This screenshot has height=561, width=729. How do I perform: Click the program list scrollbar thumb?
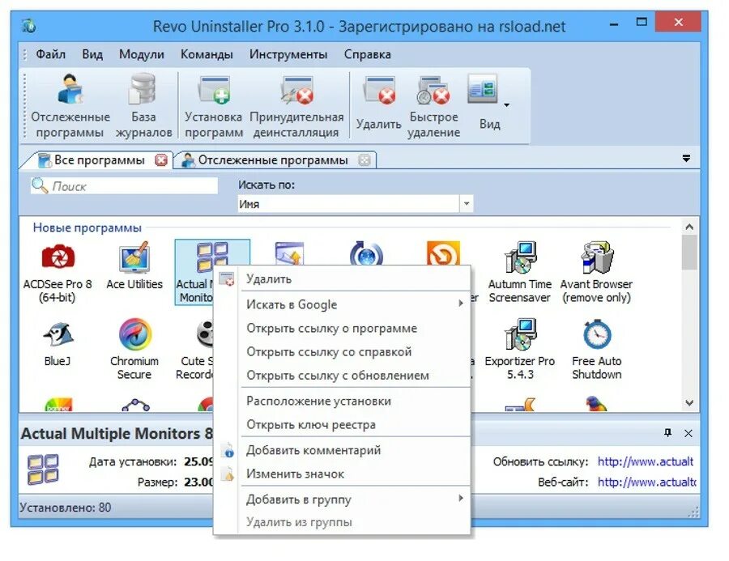(689, 252)
